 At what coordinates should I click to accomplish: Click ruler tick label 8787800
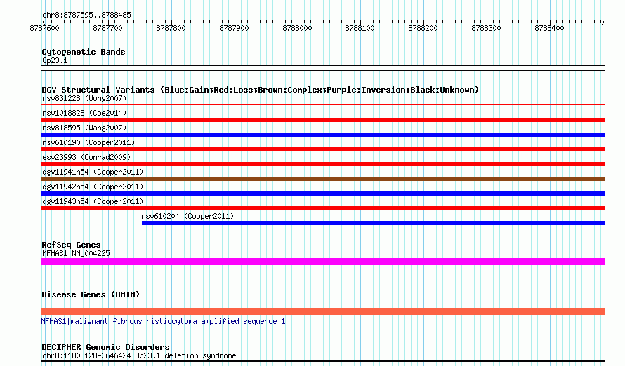coord(171,28)
